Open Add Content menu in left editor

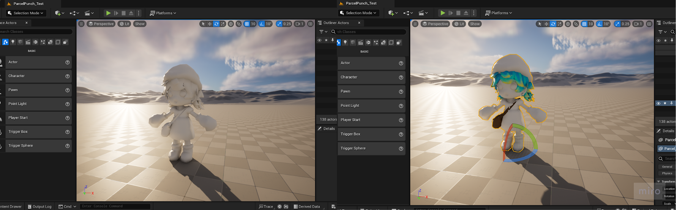tap(60, 13)
